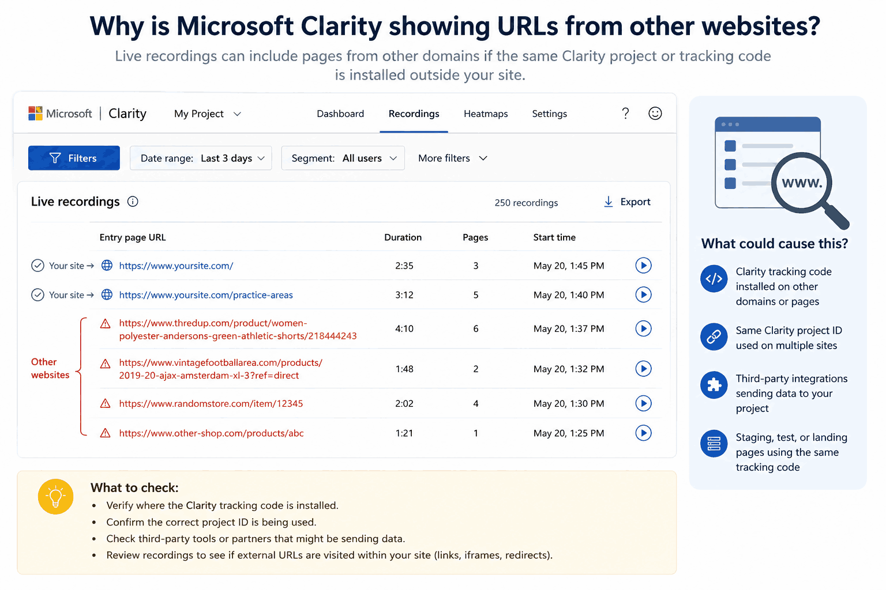The image size is (886, 590).
Task: Toggle the check circle for yoursite.com/ row
Action: tap(37, 266)
